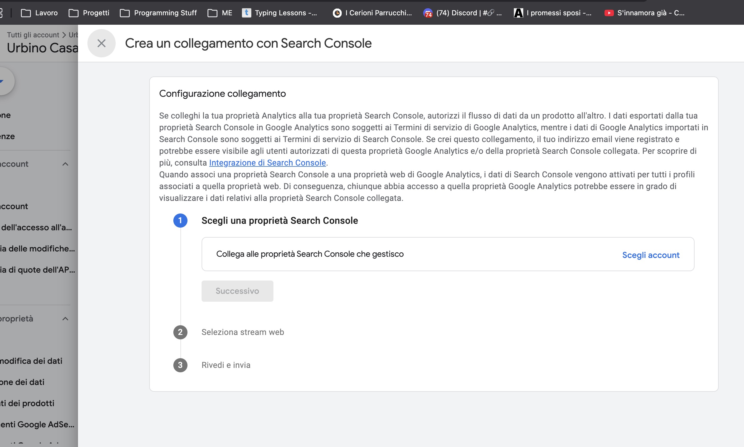Open sidebar item ending 'ti dei prodotti'
Image resolution: width=744 pixels, height=447 pixels.
coord(27,403)
